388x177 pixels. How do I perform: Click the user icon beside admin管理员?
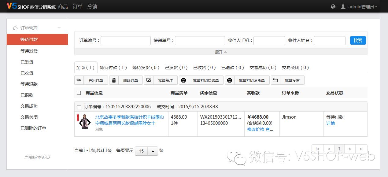343,6
